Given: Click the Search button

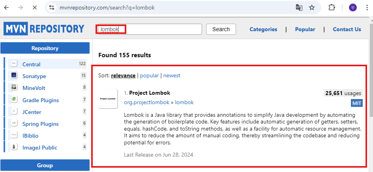Looking at the screenshot, I should (221, 29).
